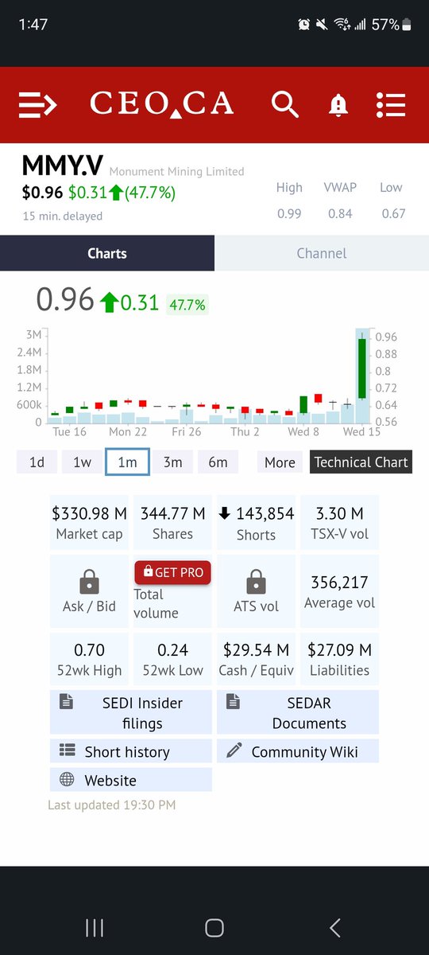Tap the Website globe icon
Image resolution: width=429 pixels, height=955 pixels.
click(x=68, y=780)
